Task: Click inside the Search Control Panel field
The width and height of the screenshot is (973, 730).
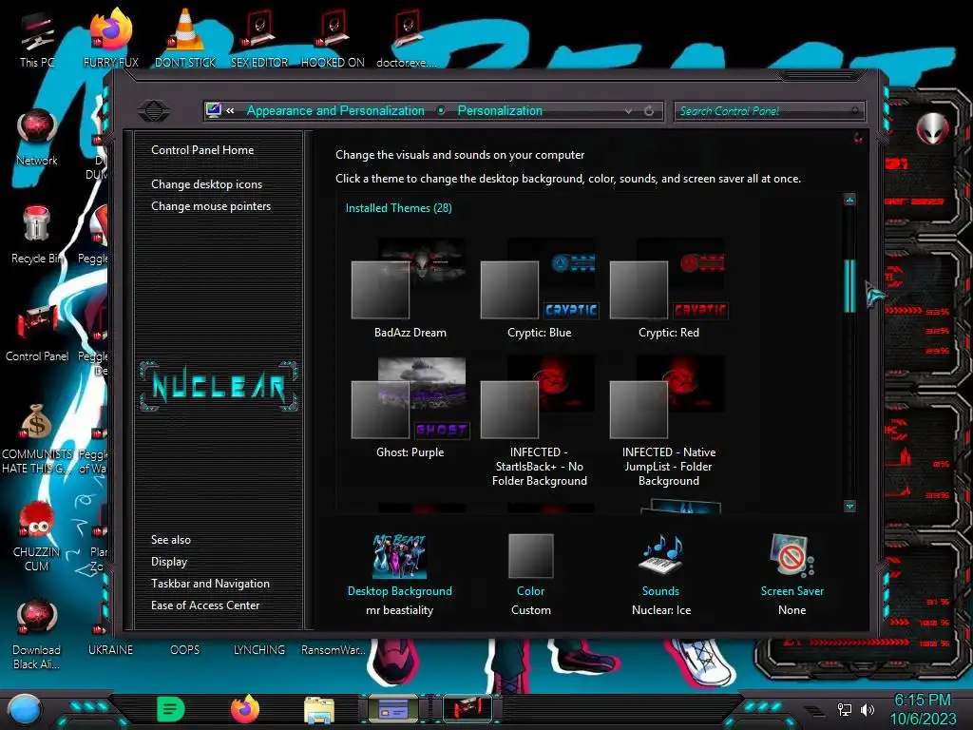Action: [769, 111]
